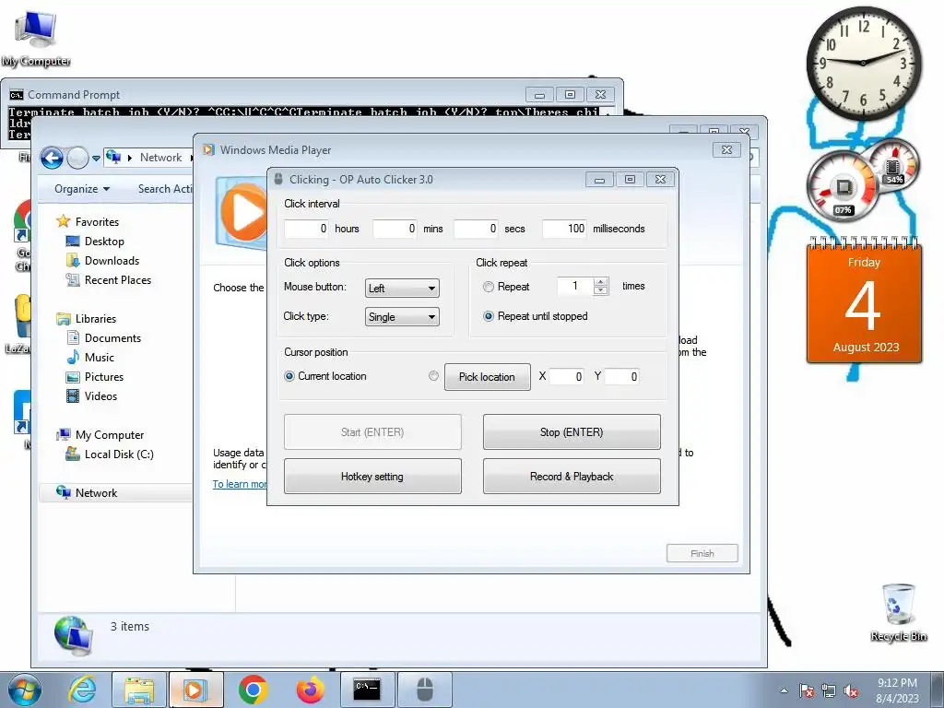Viewport: 944px width, 708px height.
Task: Decrease repeat count with down arrow
Action: [x=600, y=290]
